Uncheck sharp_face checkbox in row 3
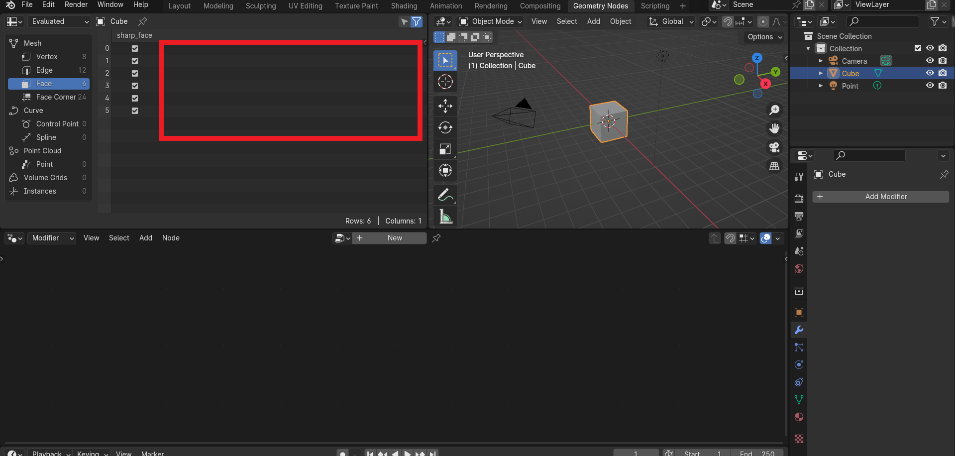Viewport: 955px width, 456px height. 135,86
